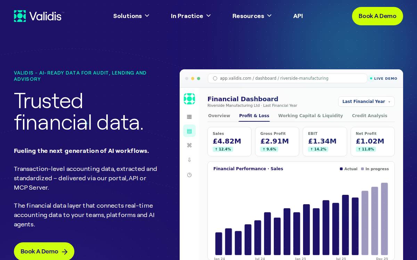The height and width of the screenshot is (260, 417).
Task: Open the command-symbol icon in sidebar
Action: [x=189, y=145]
